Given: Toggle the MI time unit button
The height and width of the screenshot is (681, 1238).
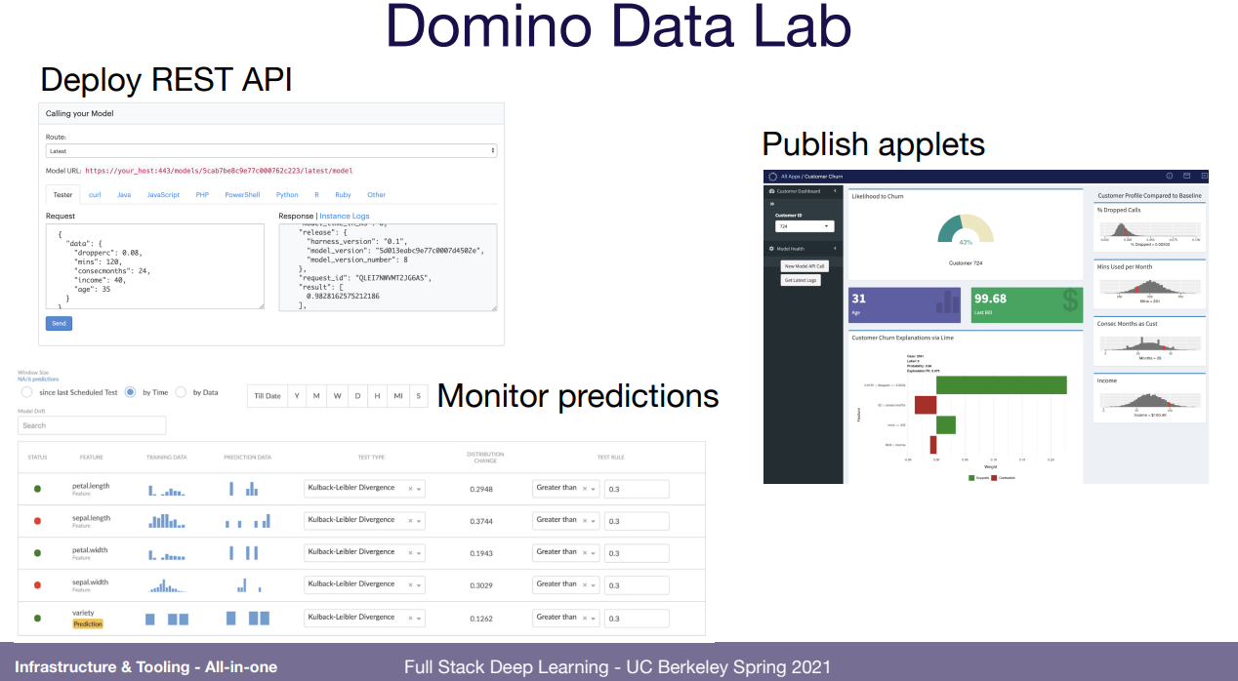Looking at the screenshot, I should pos(397,395).
